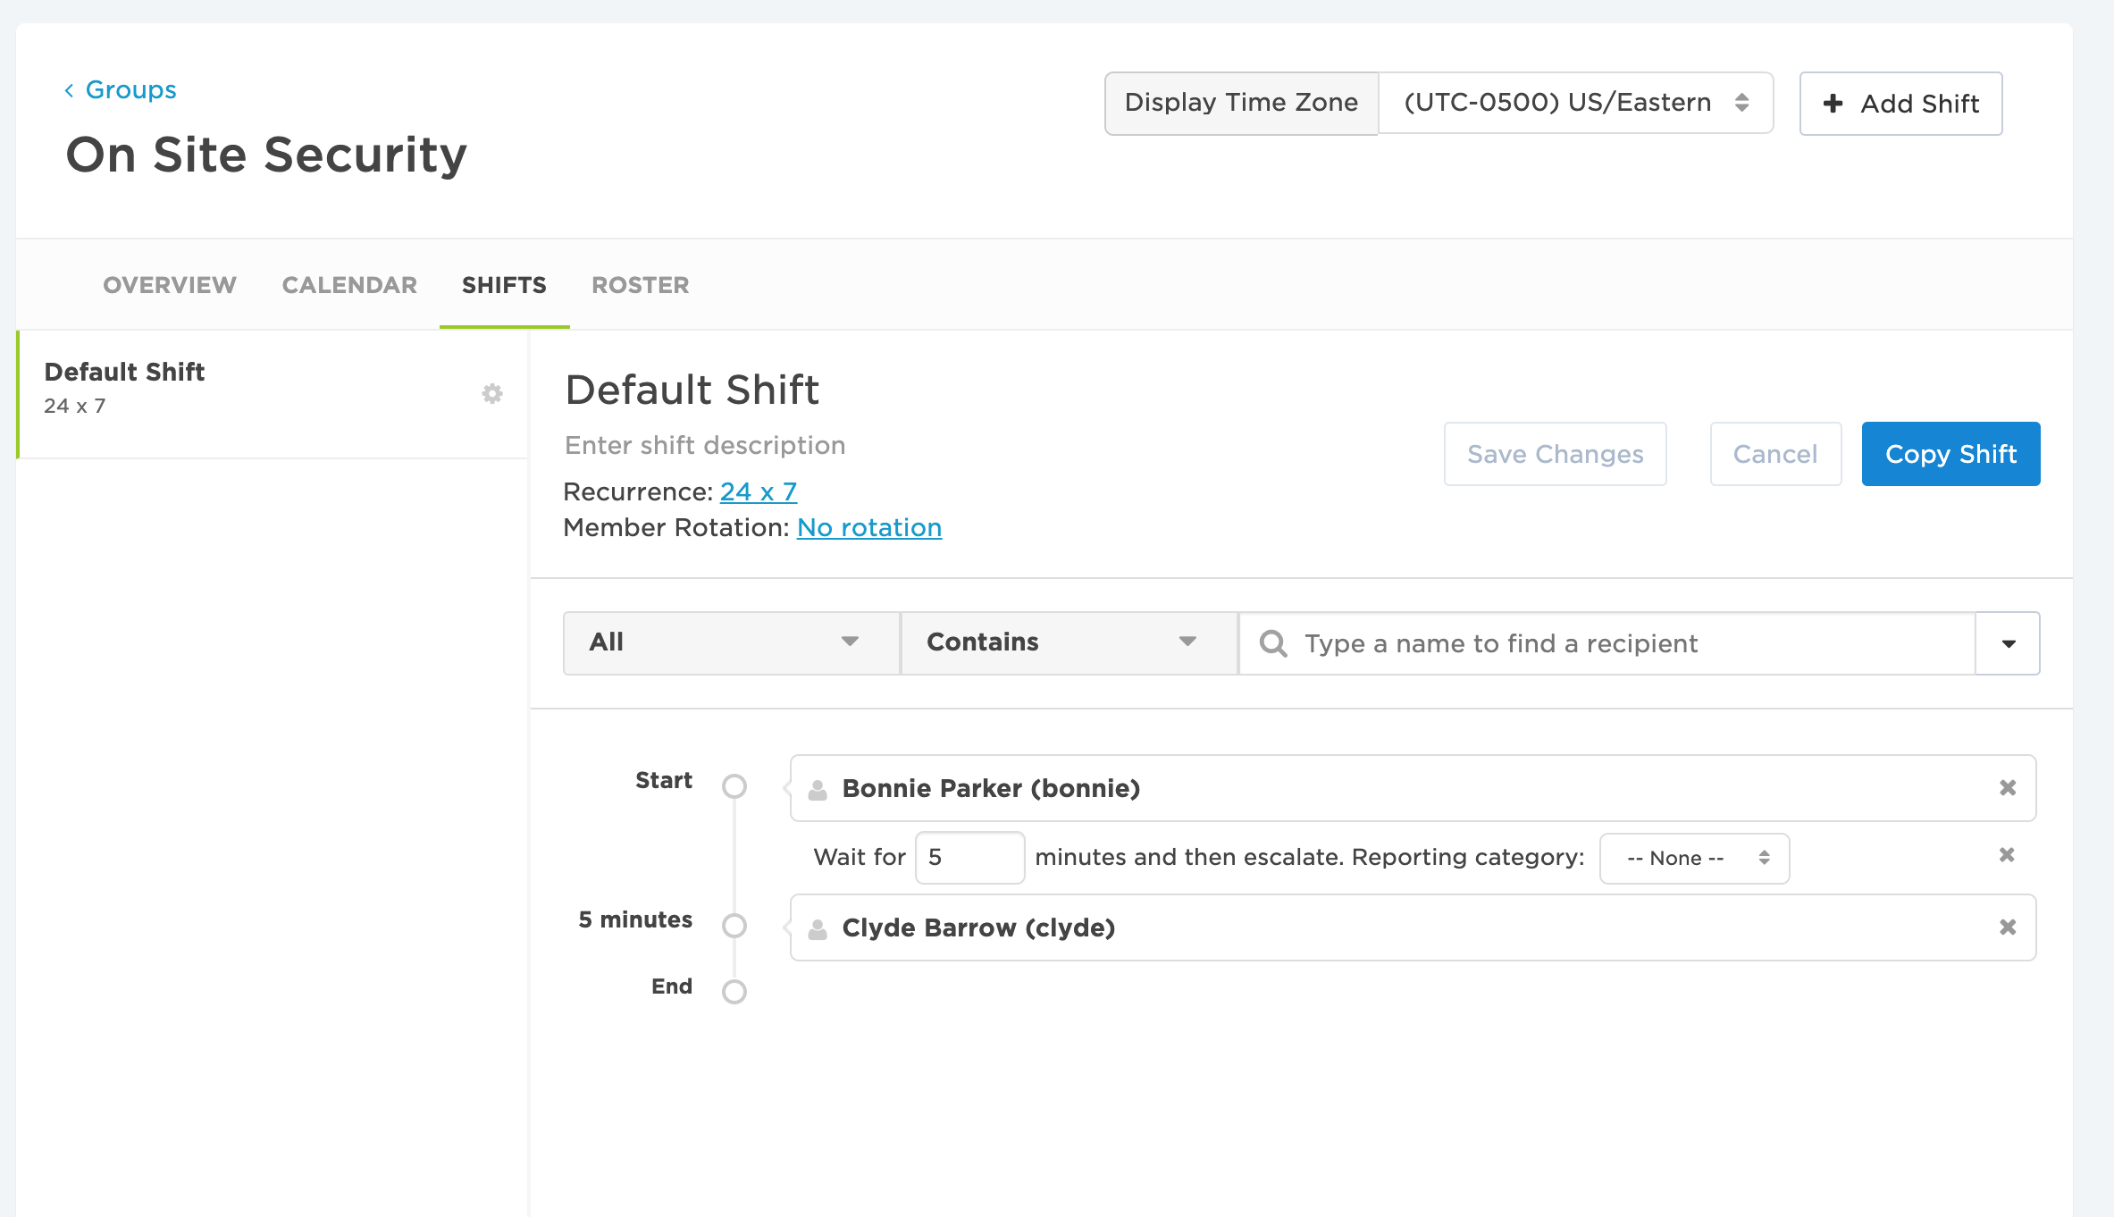Viewport: 2114px width, 1217px height.
Task: Click the Default Shift gear icon
Action: (x=492, y=393)
